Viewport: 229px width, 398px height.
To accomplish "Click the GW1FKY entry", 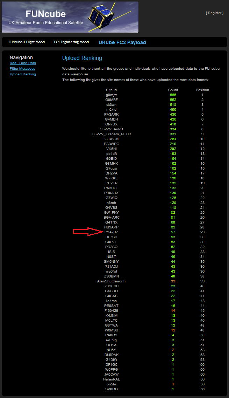I will [x=112, y=213].
